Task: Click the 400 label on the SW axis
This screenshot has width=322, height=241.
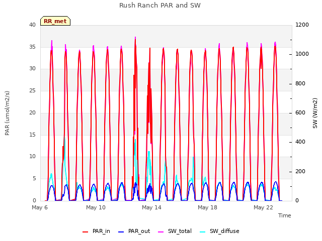Action: (x=300, y=142)
